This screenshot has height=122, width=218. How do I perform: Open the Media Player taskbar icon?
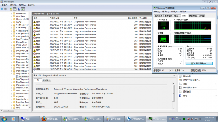pos(13,119)
